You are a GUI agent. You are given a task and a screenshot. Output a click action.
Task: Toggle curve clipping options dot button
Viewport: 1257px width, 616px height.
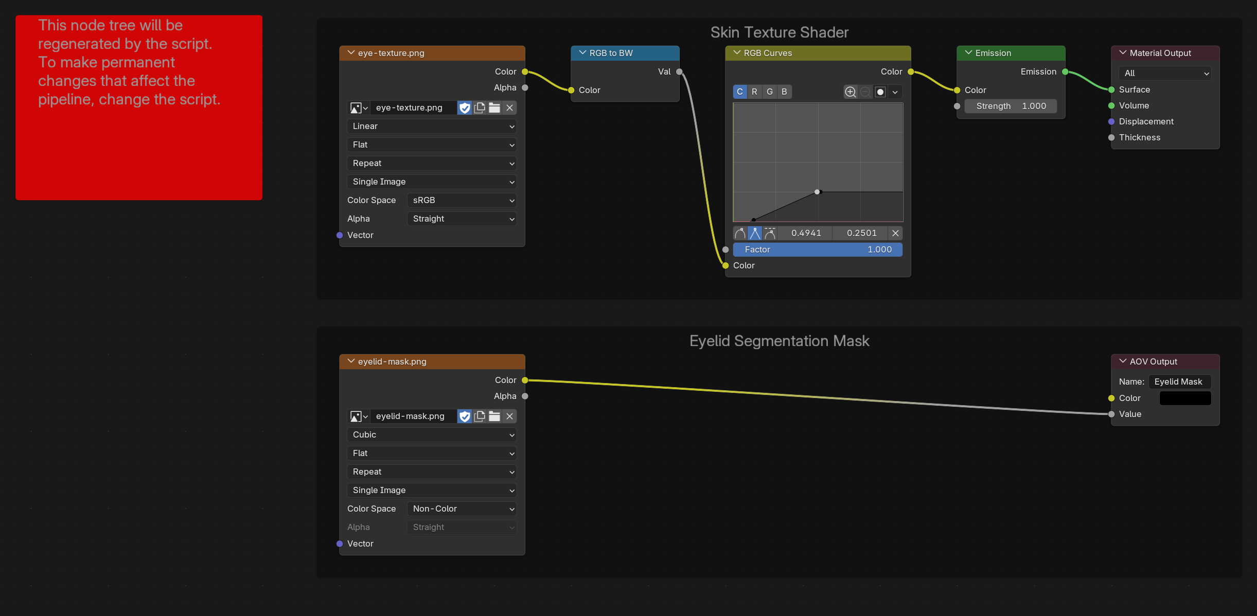[x=880, y=92]
